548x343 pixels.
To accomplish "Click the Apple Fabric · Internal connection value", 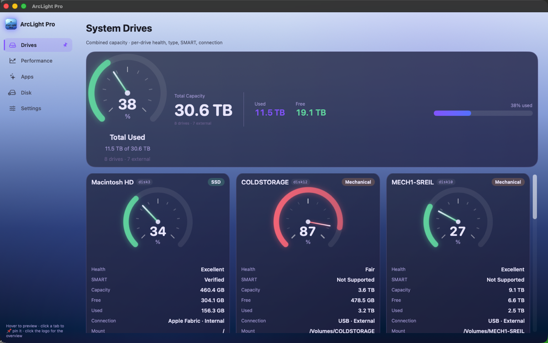I will (196, 321).
